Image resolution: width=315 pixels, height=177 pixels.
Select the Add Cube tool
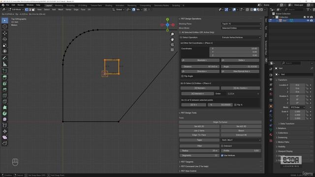click(5, 71)
